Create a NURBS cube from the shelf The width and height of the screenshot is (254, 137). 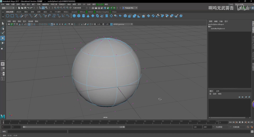(79, 16)
